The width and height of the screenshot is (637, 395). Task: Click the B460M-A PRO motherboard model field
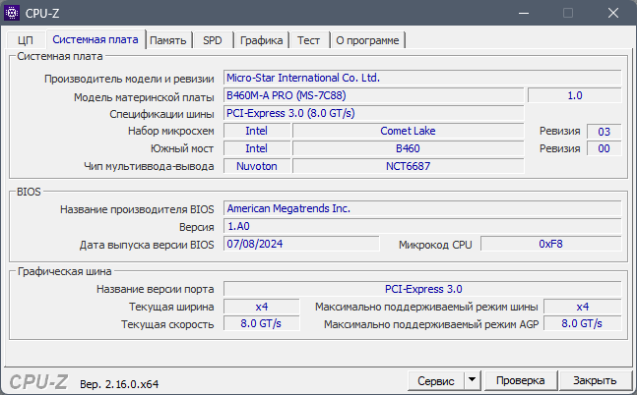tap(373, 95)
